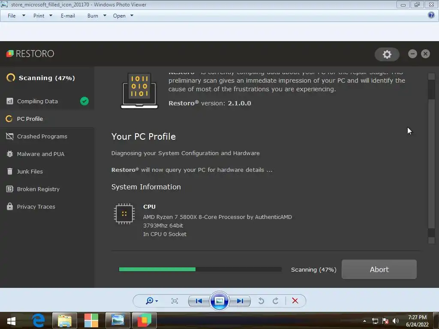
Task: Click the zoom magnifier button
Action: click(150, 301)
